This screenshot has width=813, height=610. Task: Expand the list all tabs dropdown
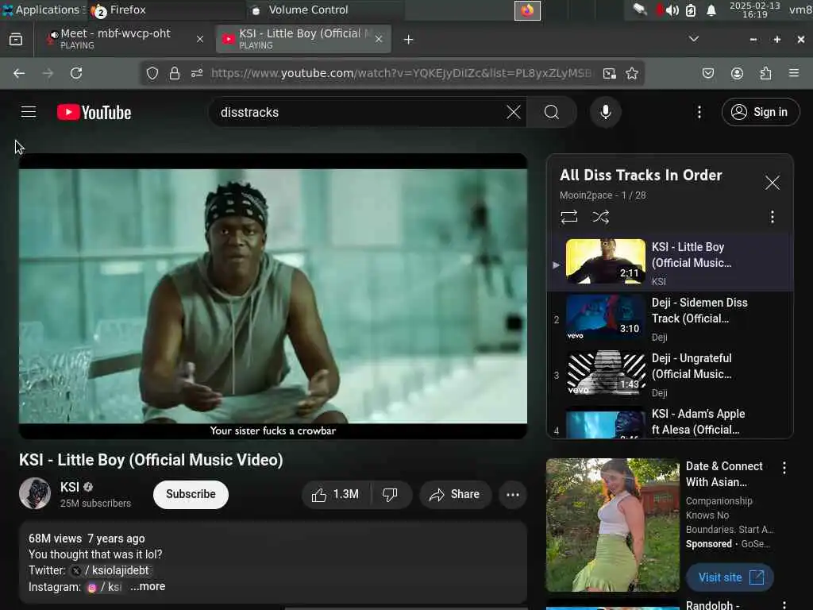click(x=694, y=39)
